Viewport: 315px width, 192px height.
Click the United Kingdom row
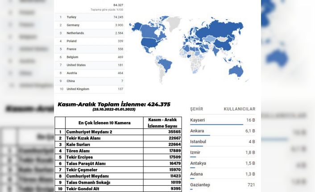pyautogui.click(x=89, y=89)
